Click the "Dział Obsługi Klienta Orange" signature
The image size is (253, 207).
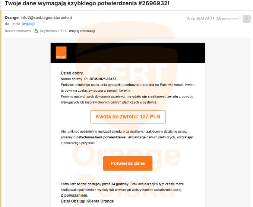[87, 201]
